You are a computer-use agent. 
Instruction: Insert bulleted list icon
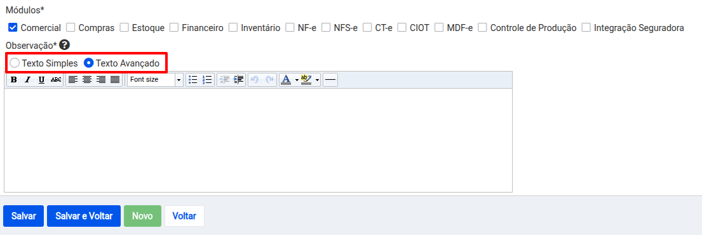(x=193, y=80)
